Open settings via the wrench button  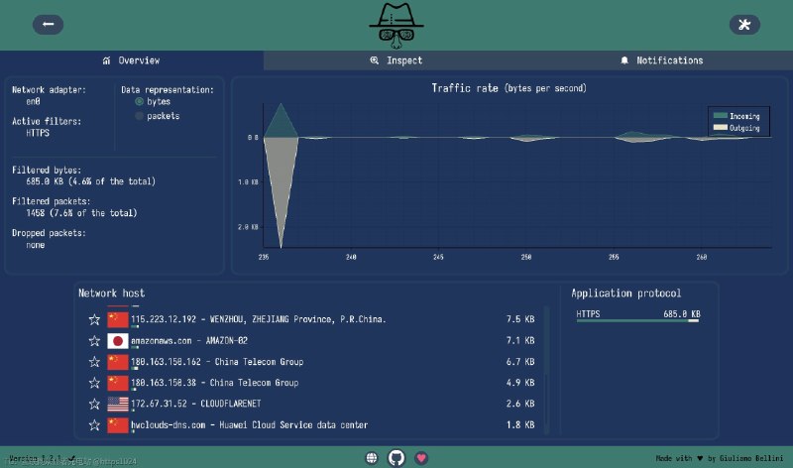tap(744, 24)
